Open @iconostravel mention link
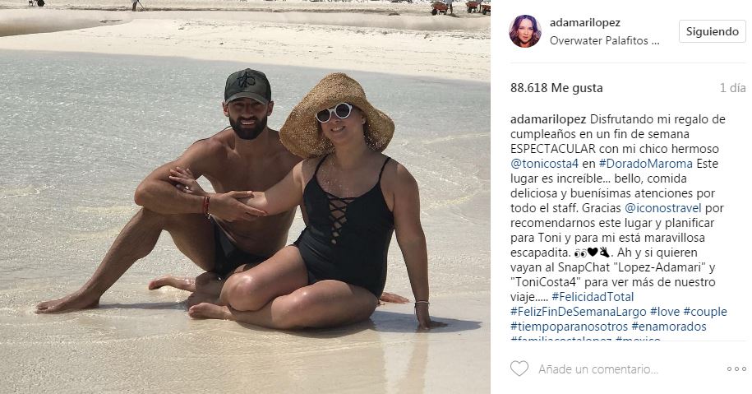The image size is (752, 394). (x=662, y=208)
